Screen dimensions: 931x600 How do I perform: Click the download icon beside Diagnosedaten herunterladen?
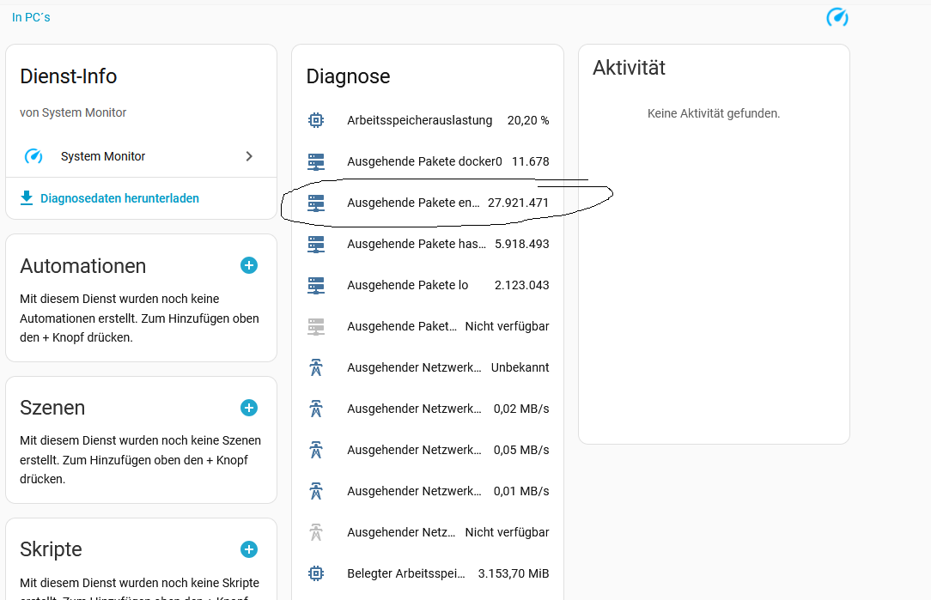[27, 198]
